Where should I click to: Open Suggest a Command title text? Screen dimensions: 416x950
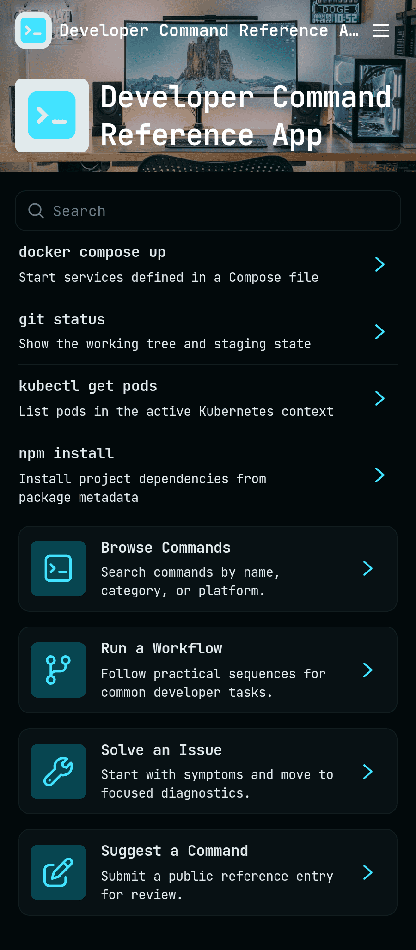[x=175, y=851]
